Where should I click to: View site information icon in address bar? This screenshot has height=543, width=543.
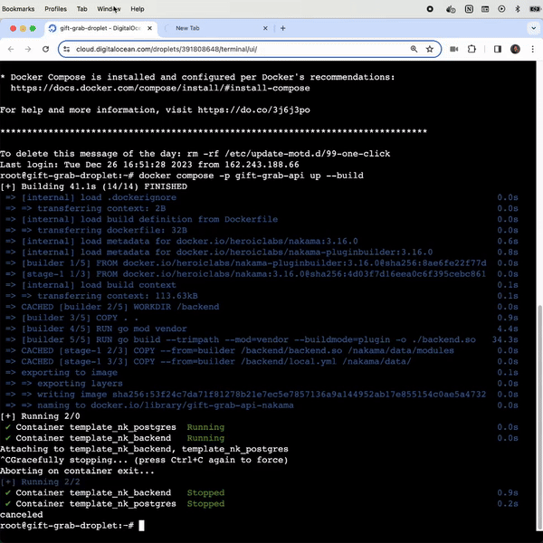pos(66,49)
